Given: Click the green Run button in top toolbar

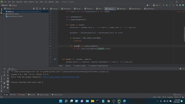Looking at the screenshot, I should click(x=164, y=5).
